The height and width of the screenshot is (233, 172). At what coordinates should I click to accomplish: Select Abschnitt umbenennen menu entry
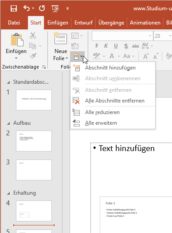[x=113, y=78]
